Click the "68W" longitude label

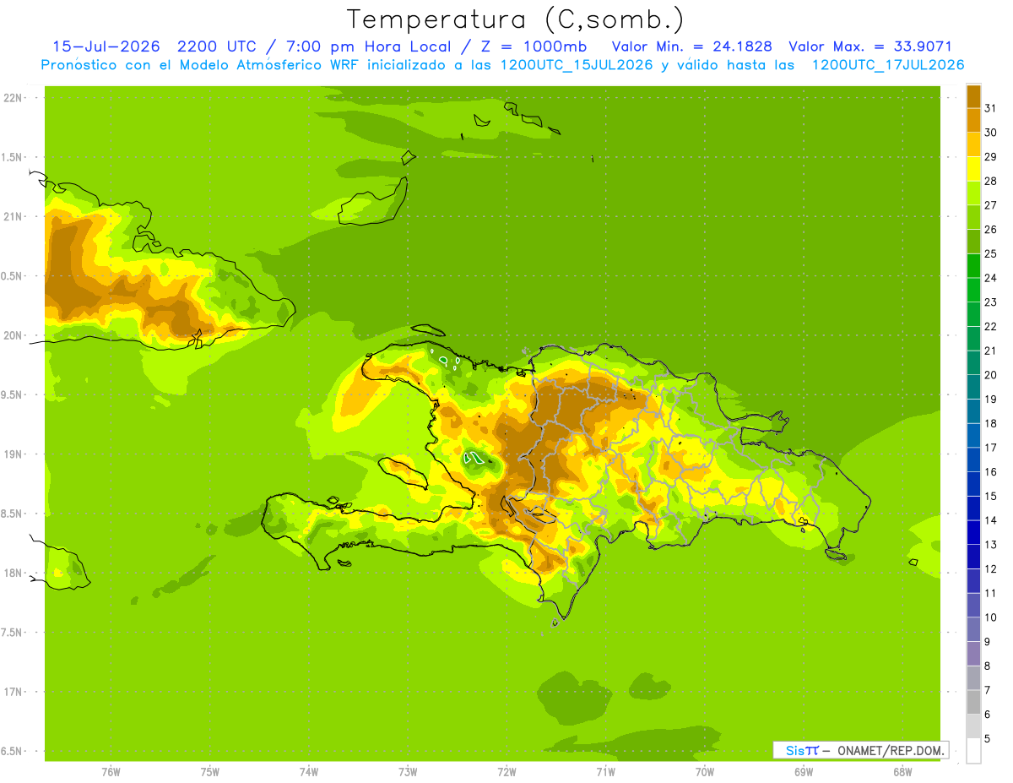902,772
